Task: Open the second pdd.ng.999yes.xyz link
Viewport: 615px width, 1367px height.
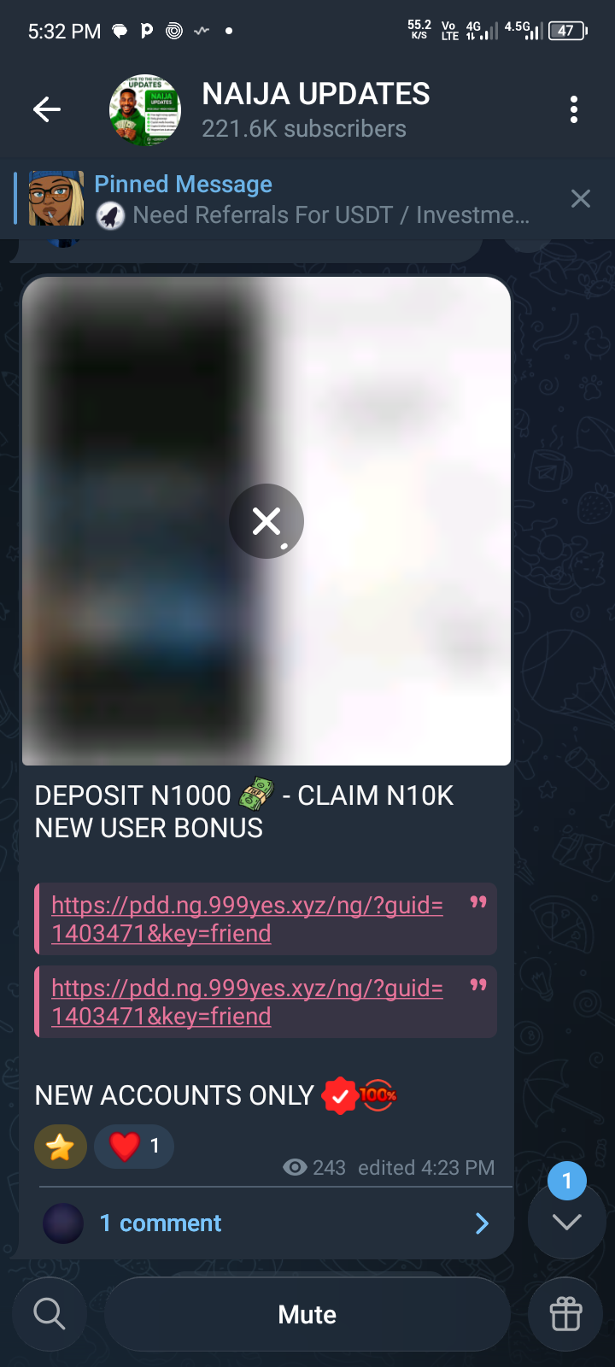Action: coord(247,1002)
